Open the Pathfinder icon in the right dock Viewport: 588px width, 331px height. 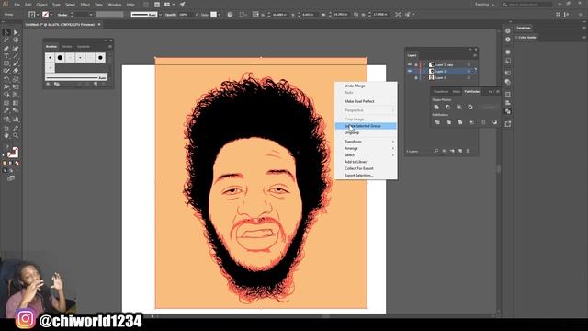point(508,111)
